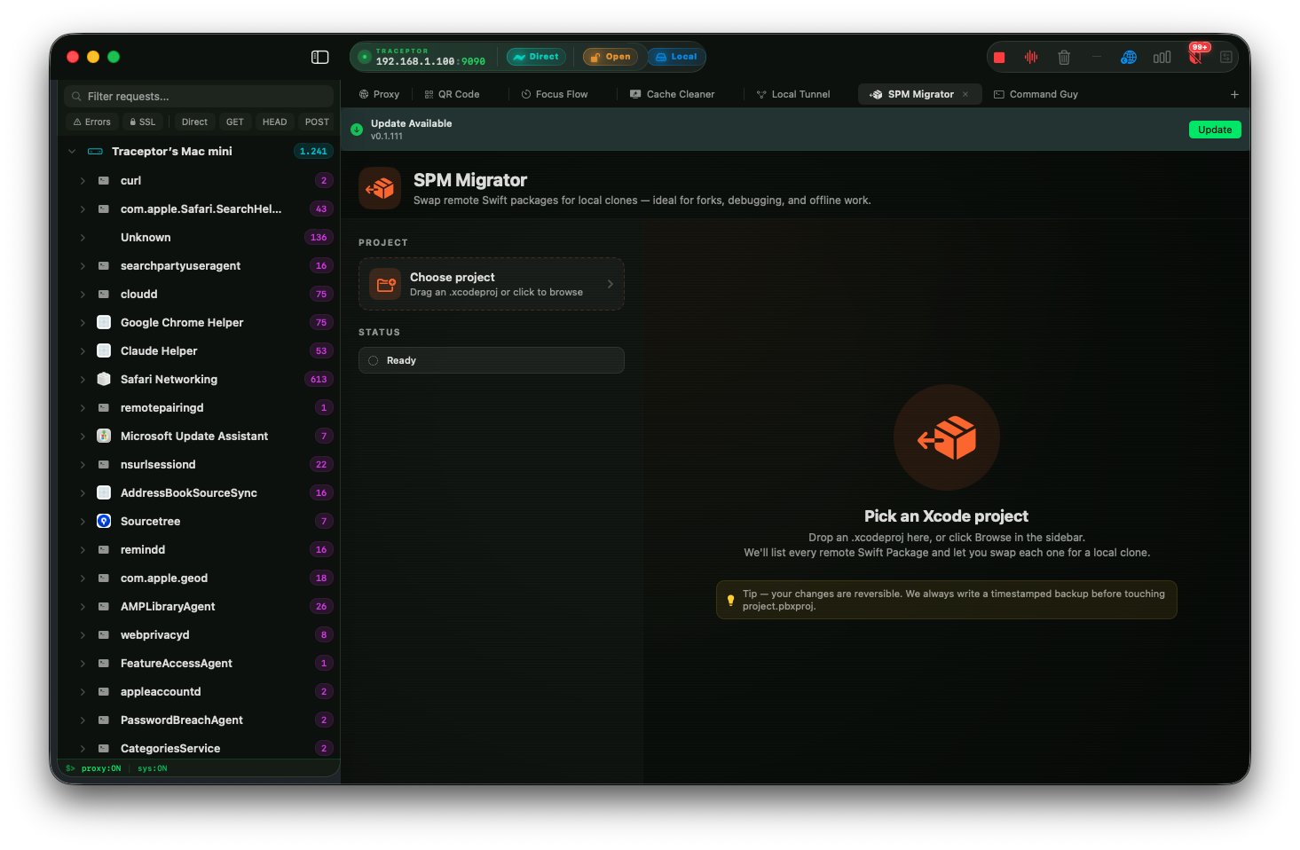The width and height of the screenshot is (1300, 850).
Task: Expand the cloudd row
Action: pyautogui.click(x=83, y=294)
